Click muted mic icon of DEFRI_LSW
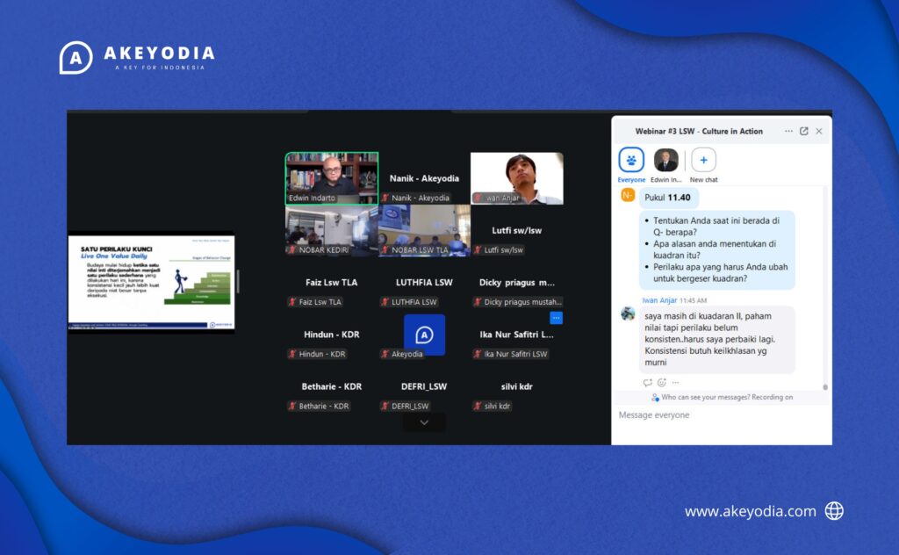The height and width of the screenshot is (555, 899). point(385,407)
